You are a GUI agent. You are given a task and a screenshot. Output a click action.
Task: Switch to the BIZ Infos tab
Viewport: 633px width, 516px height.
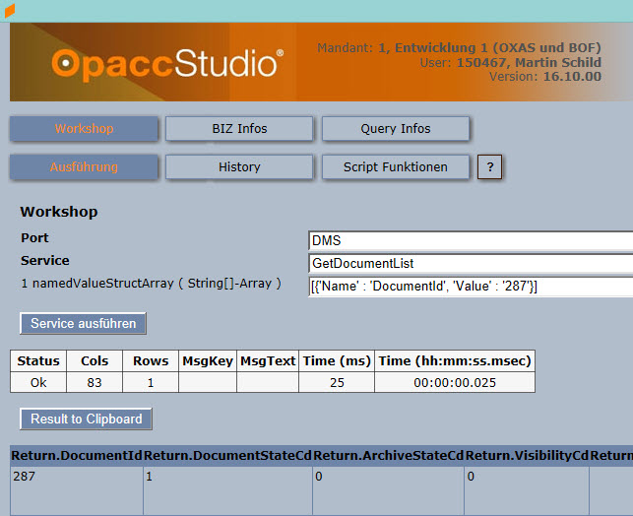tap(239, 128)
